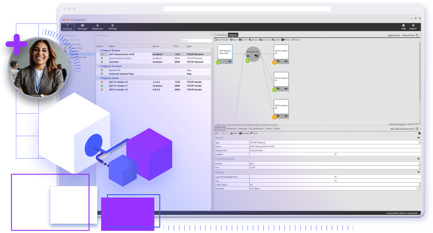433x233 pixels.
Task: Open the Interfaces section in top navigation
Action: tap(67, 27)
